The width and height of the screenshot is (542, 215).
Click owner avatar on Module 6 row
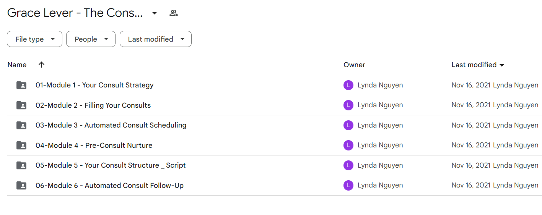[348, 185]
